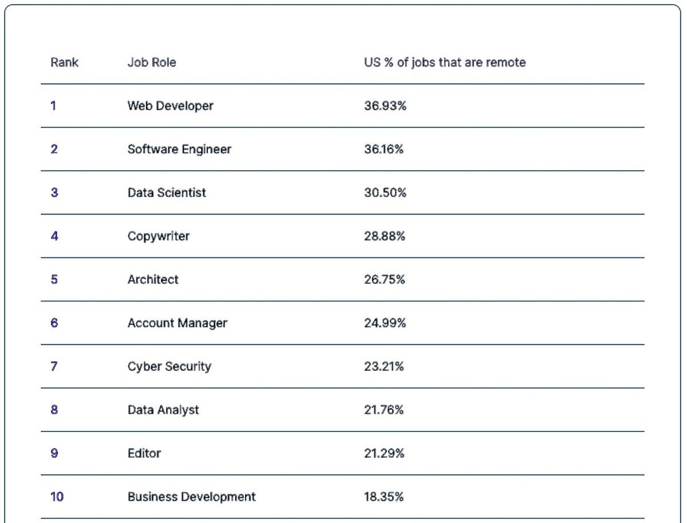Click the Software Engineer job role
The height and width of the screenshot is (523, 687).
click(179, 149)
